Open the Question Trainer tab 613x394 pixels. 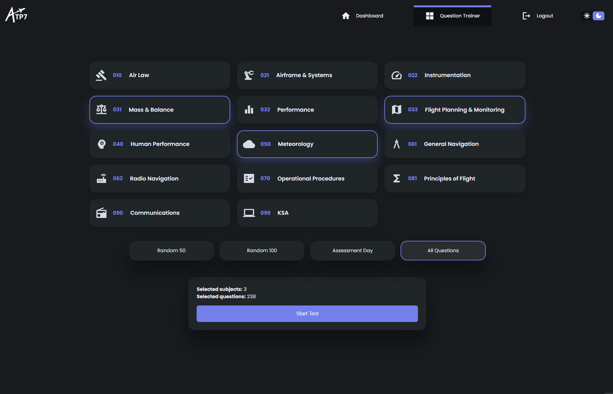[452, 16]
